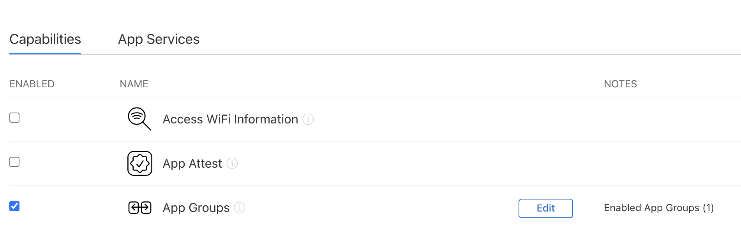
Task: Click the Edit button for App Groups
Action: 545,208
